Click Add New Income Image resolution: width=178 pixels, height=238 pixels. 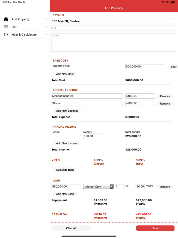[x=66, y=143]
